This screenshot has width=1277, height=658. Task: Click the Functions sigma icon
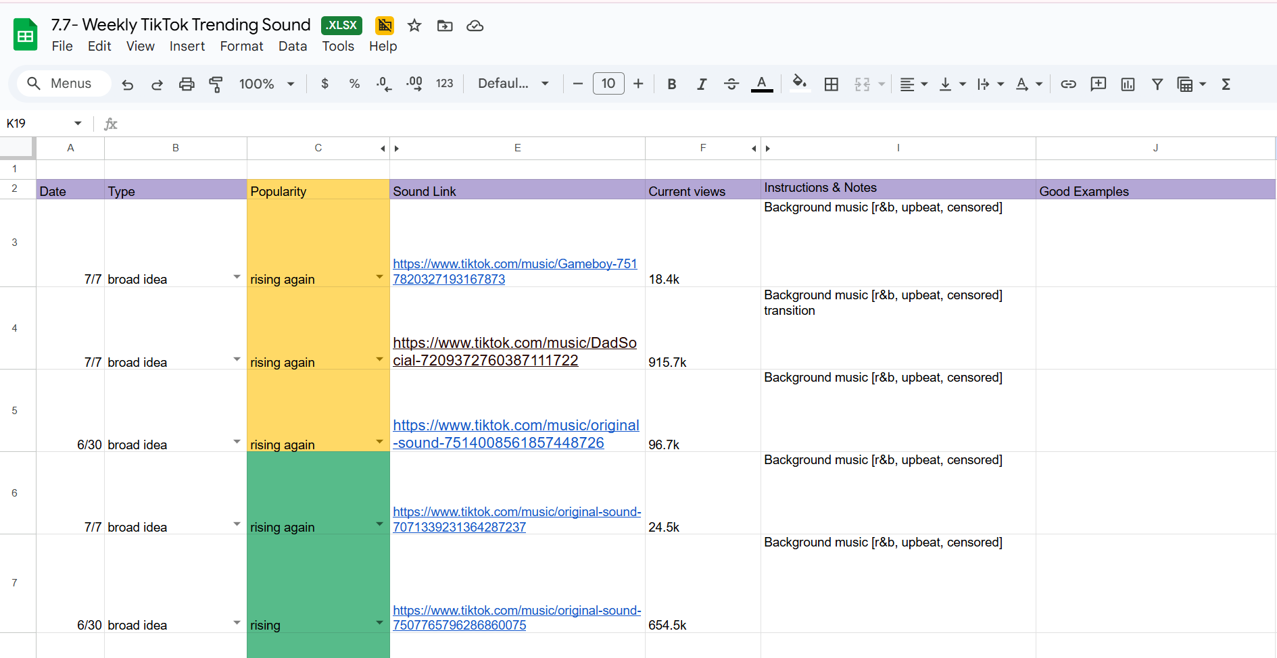[x=1226, y=84]
